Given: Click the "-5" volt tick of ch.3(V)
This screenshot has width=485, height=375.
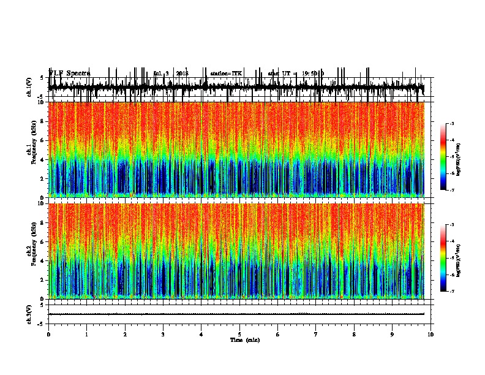Looking at the screenshot, I should 41,324.
